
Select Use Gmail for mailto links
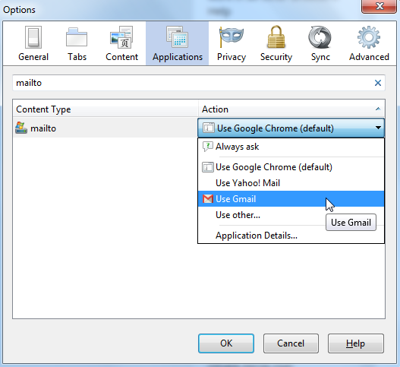pyautogui.click(x=291, y=198)
